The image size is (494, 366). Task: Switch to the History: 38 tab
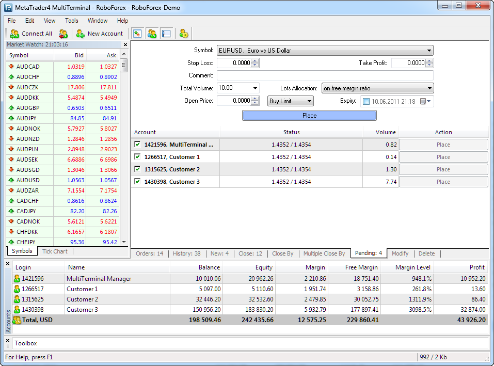[186, 253]
